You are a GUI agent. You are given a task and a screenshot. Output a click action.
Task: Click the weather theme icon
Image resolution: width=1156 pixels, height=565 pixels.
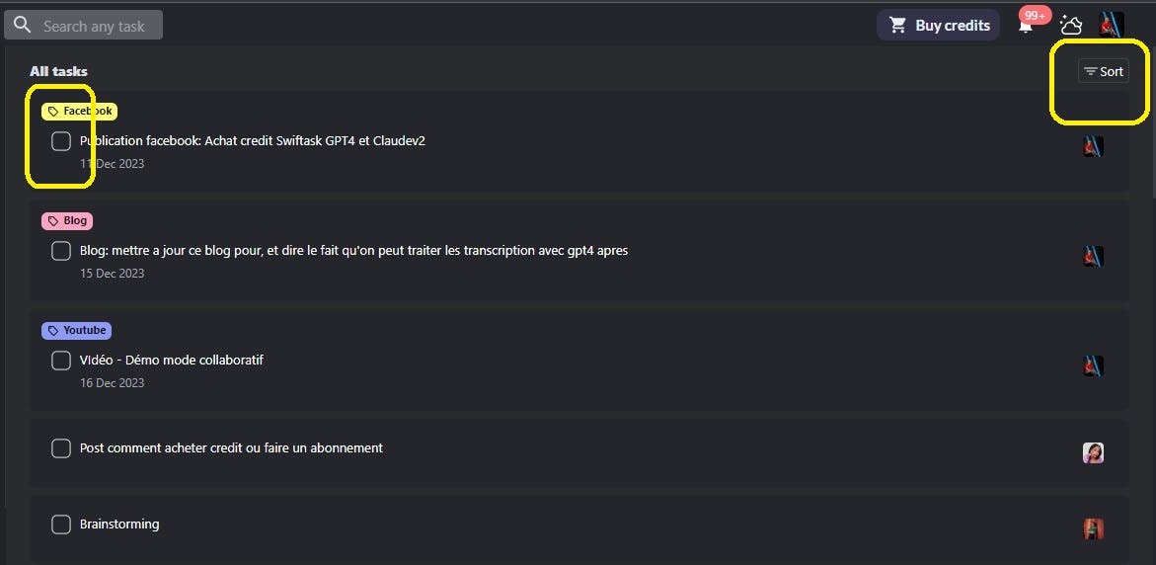pos(1071,26)
